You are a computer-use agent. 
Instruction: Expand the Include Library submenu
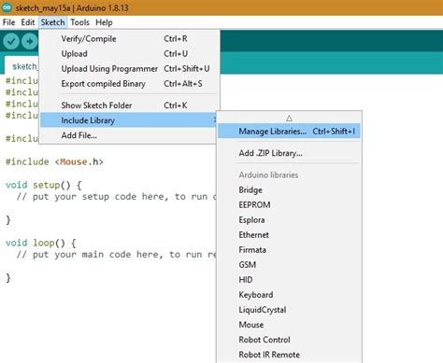point(128,120)
